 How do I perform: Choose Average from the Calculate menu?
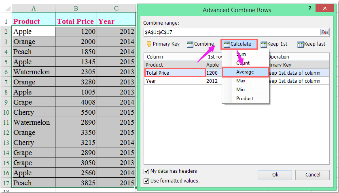click(245, 72)
